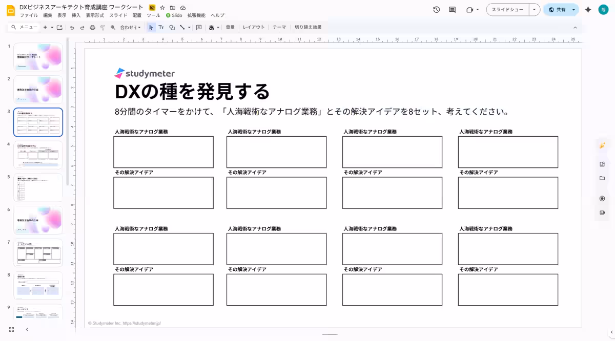Open the new slide dropdown arrow
The height and width of the screenshot is (341, 615).
[52, 28]
